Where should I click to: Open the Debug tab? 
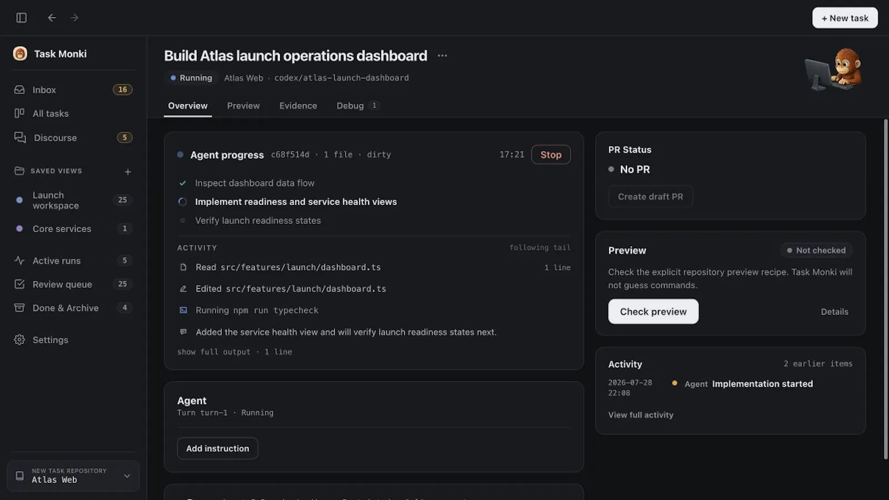[x=358, y=106]
